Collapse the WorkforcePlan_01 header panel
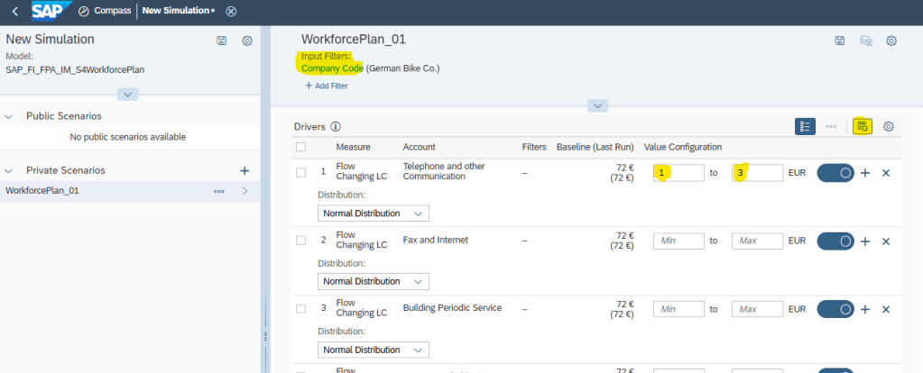 [x=595, y=106]
